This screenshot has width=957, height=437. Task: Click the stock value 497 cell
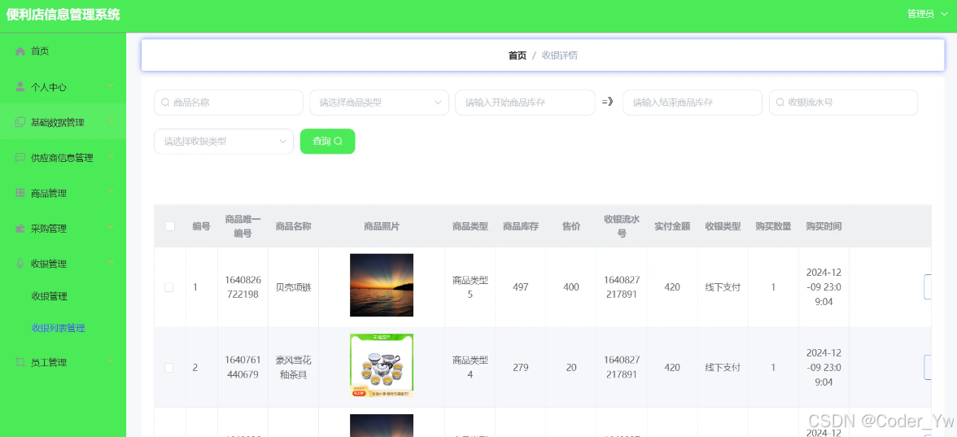point(521,286)
